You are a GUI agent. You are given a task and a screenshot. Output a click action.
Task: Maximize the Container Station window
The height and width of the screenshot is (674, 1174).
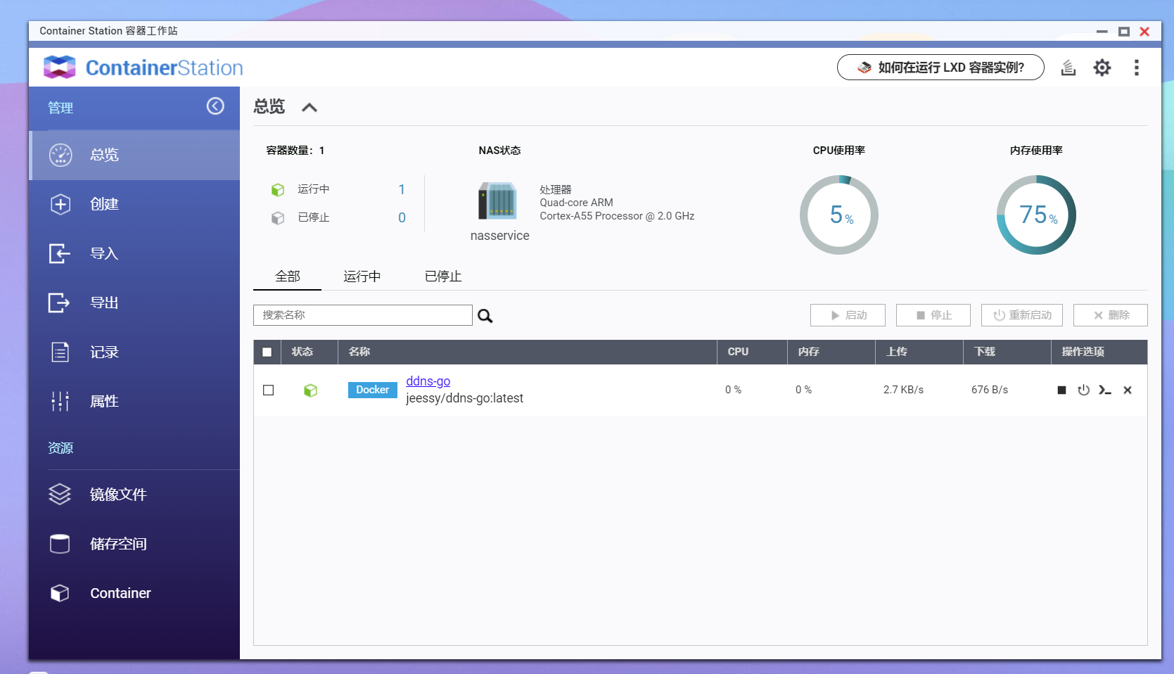point(1124,32)
